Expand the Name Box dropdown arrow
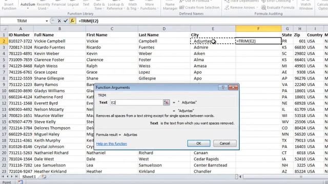The width and height of the screenshot is (328, 184). pyautogui.click(x=47, y=21)
